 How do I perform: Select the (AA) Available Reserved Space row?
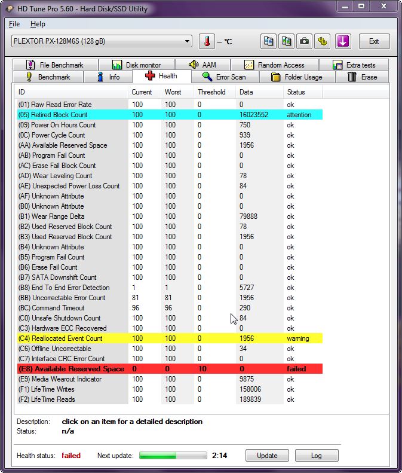coord(170,145)
